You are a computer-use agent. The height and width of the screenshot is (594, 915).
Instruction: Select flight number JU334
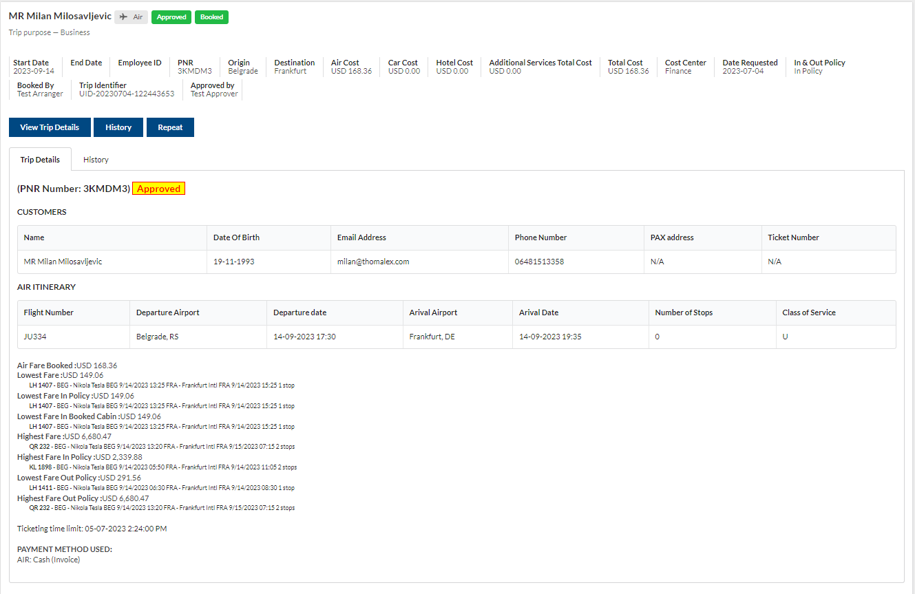pos(35,337)
